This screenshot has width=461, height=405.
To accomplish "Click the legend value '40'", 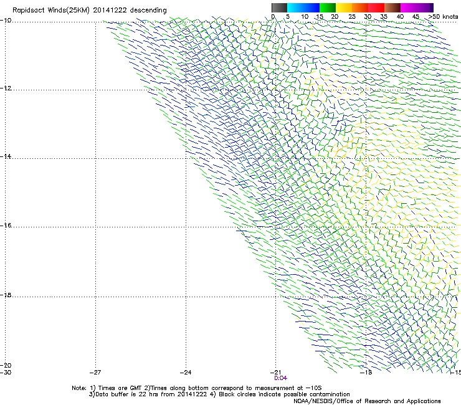I will (400, 17).
